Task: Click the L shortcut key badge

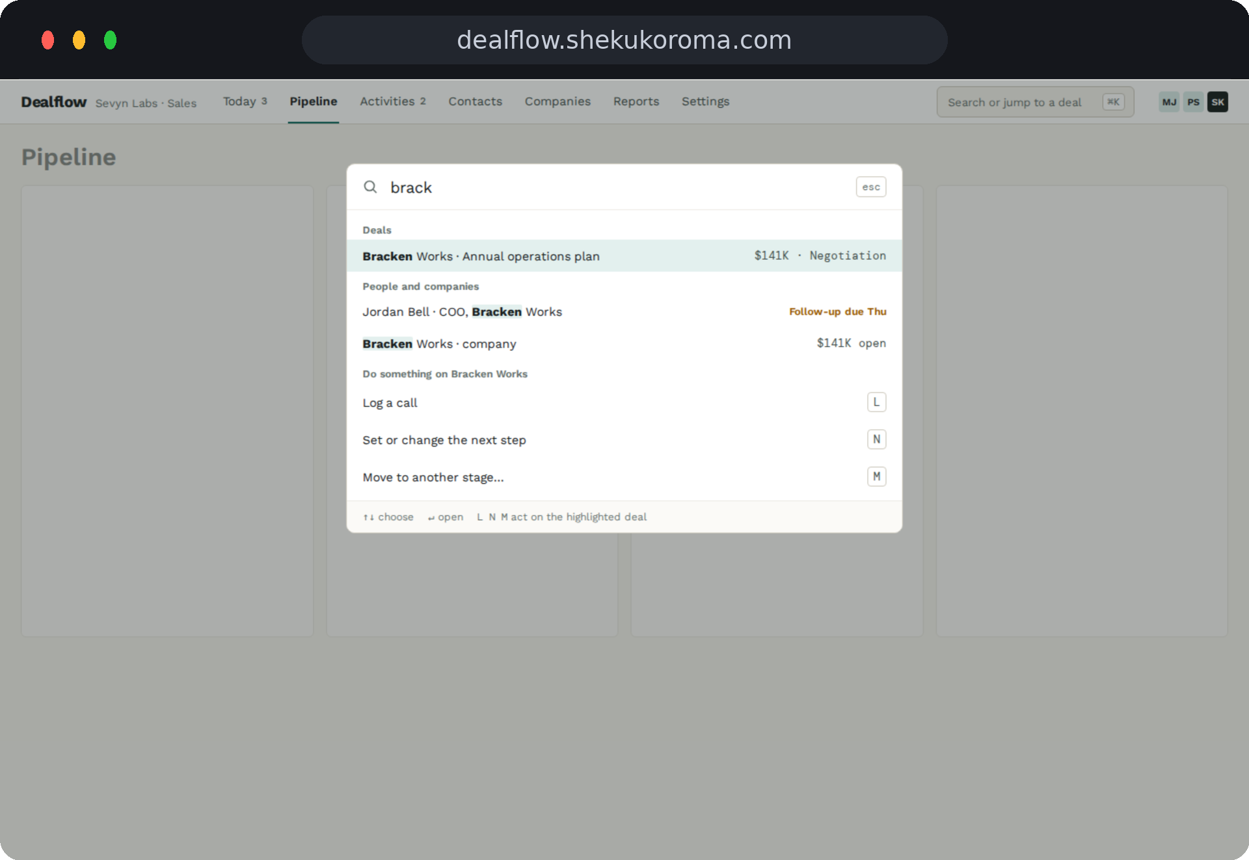Action: click(x=876, y=402)
